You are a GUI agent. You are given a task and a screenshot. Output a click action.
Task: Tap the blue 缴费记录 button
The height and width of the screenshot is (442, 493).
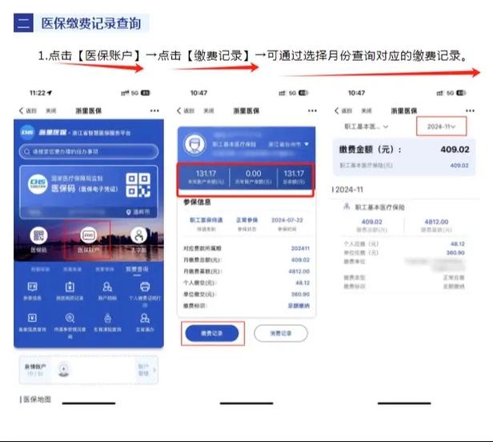click(x=212, y=333)
